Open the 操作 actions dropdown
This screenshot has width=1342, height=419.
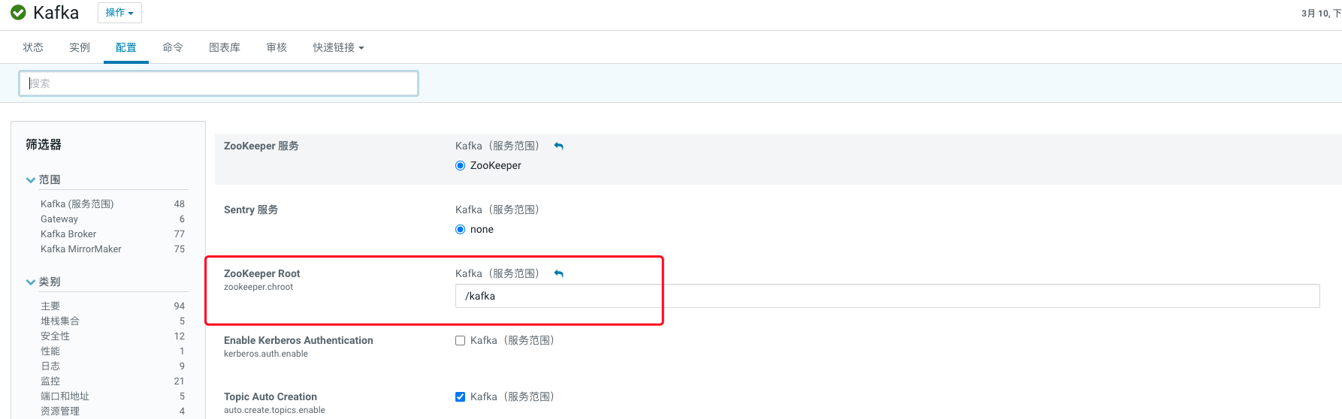pyautogui.click(x=119, y=13)
